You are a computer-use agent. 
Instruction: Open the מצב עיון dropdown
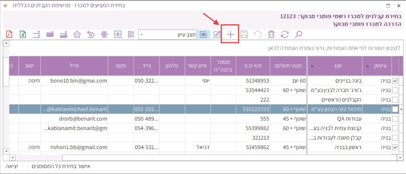(x=142, y=35)
